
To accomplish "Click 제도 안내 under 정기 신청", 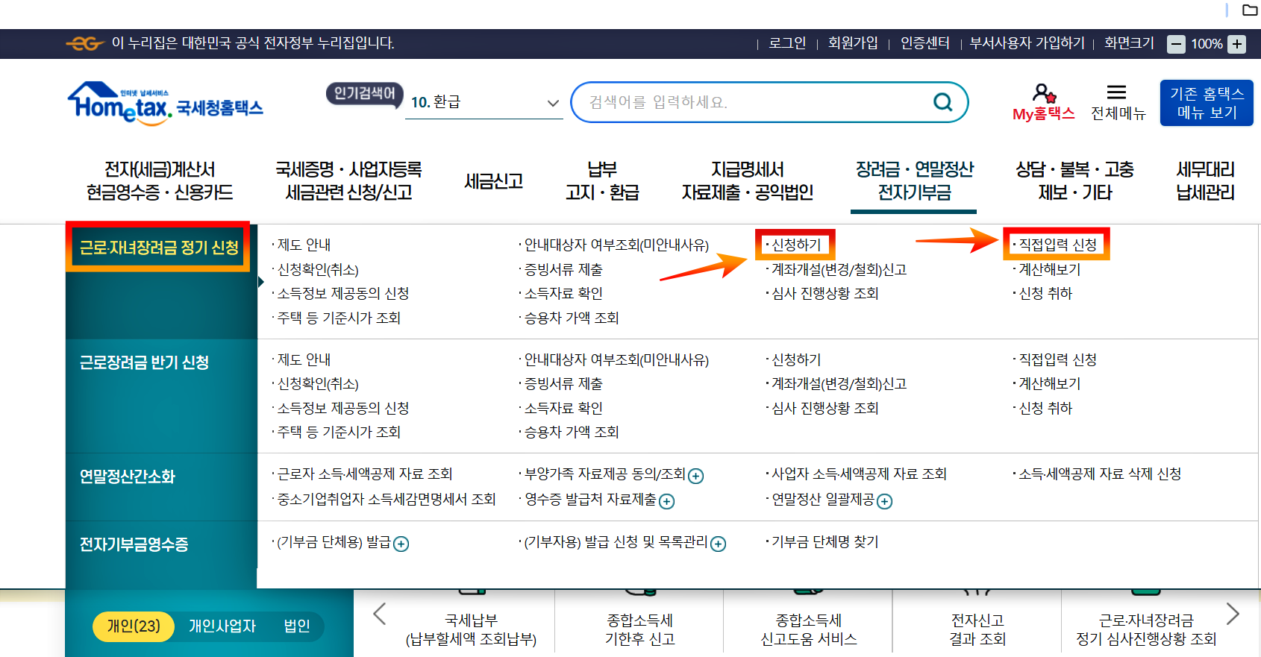I will tap(304, 245).
